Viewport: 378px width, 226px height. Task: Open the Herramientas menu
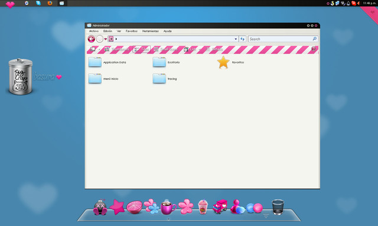point(151,31)
